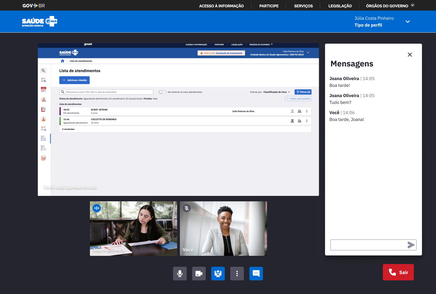Image resolution: width=436 pixels, height=294 pixels.
Task: Click the attend icon on ELROY JETSON row
Action: 292,111
